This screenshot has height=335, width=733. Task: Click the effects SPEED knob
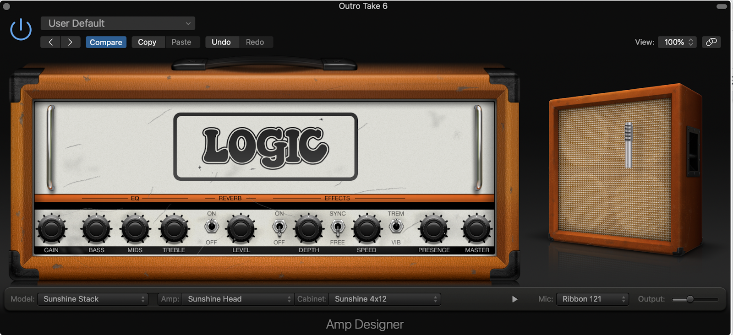point(366,229)
